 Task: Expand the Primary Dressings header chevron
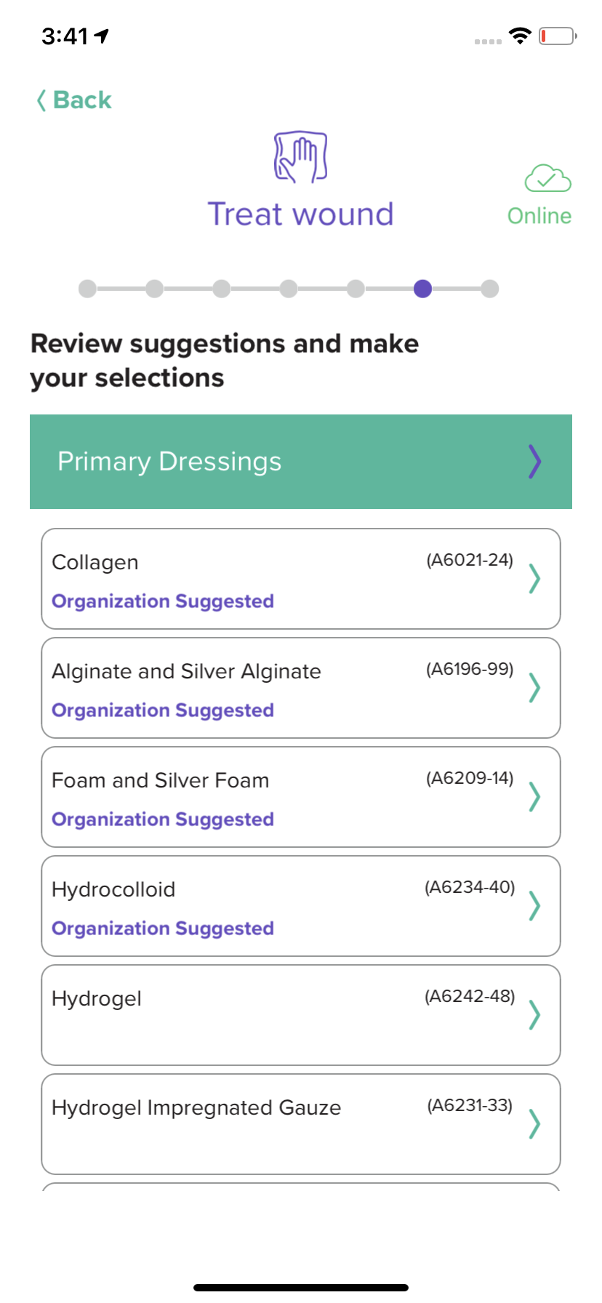click(x=535, y=462)
